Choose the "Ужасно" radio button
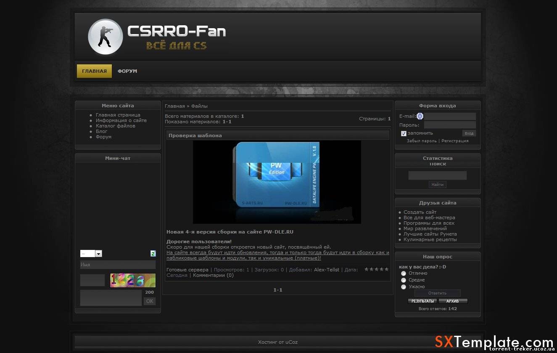This screenshot has width=557, height=353. click(x=404, y=287)
